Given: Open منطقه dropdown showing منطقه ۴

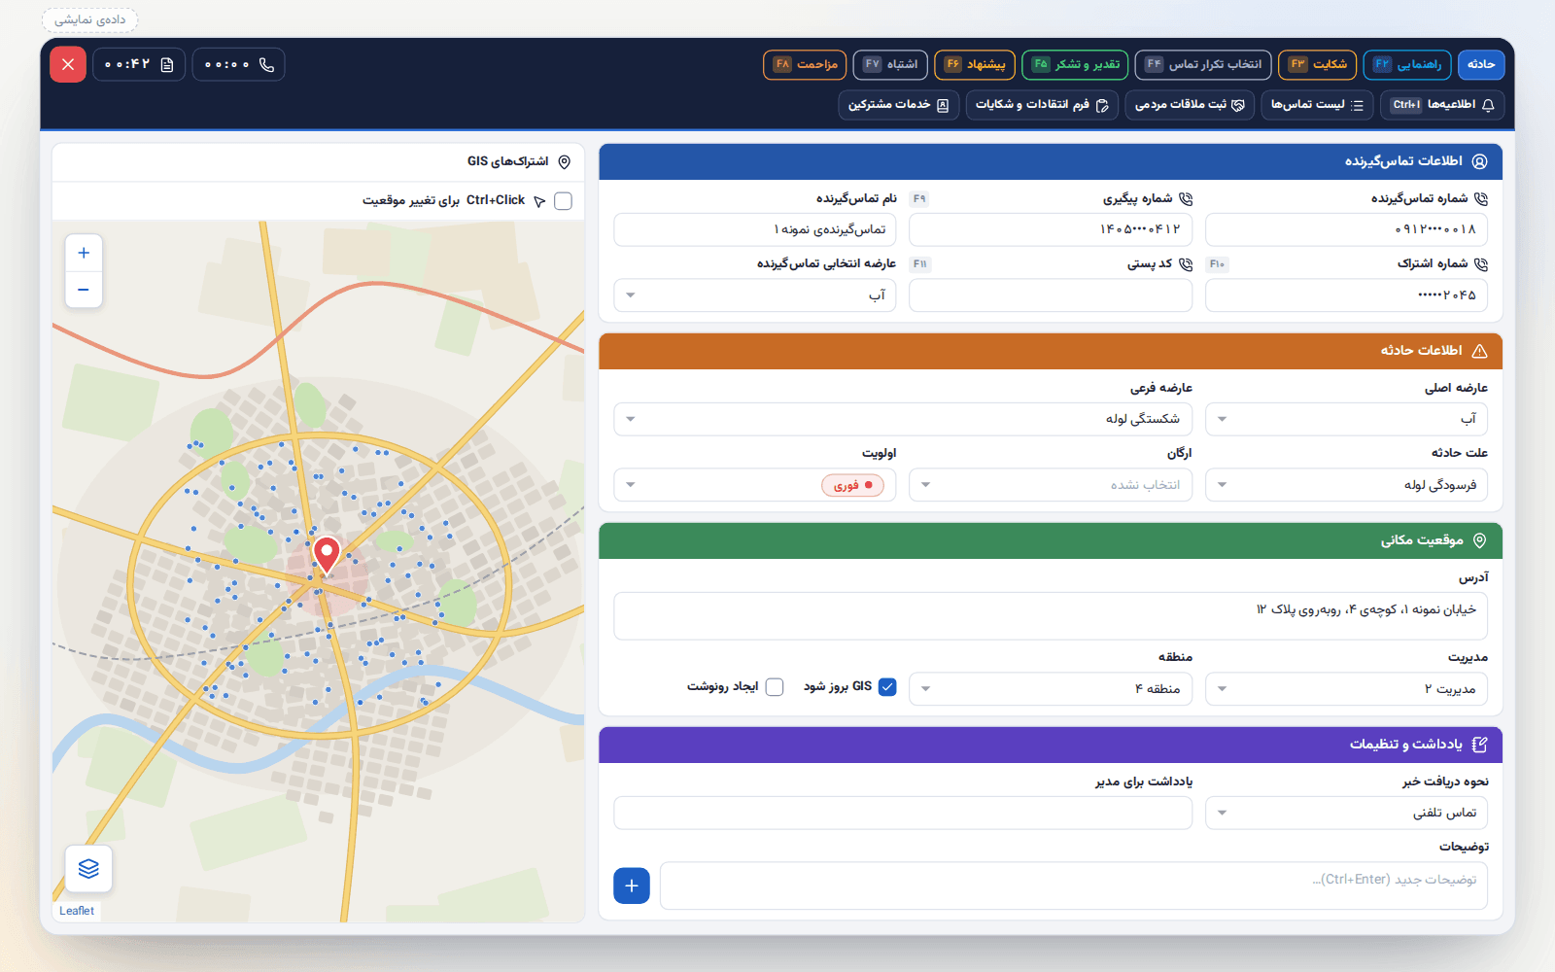Looking at the screenshot, I should click(x=1051, y=689).
